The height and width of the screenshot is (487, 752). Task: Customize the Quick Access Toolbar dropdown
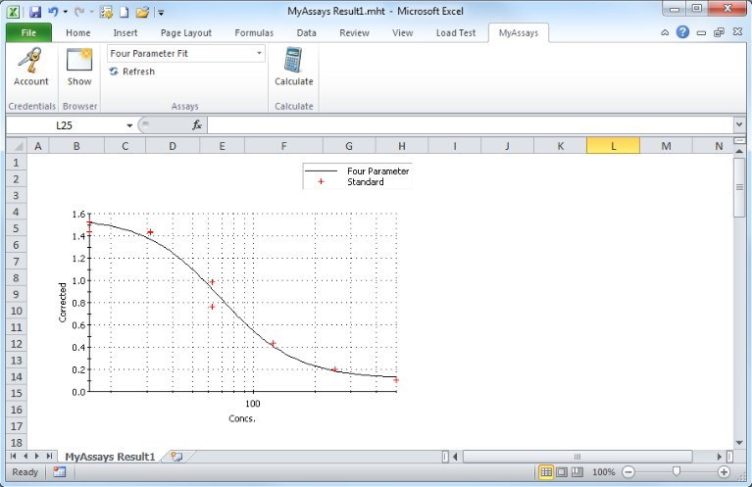[x=161, y=13]
